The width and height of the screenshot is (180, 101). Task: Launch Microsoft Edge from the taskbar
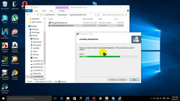62,98
